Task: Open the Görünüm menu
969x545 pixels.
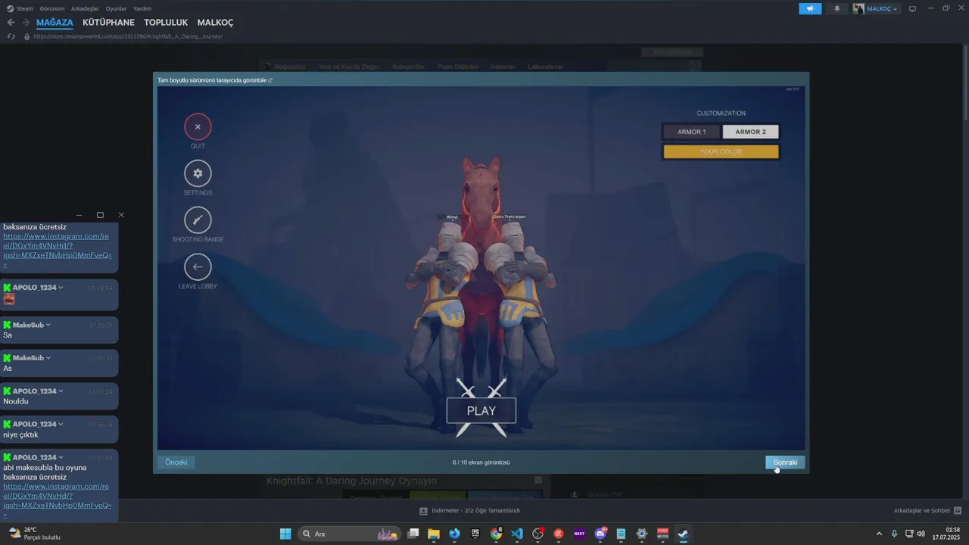Action: click(x=51, y=8)
